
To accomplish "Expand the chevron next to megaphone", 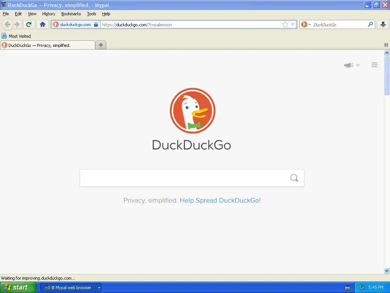I will [x=358, y=65].
